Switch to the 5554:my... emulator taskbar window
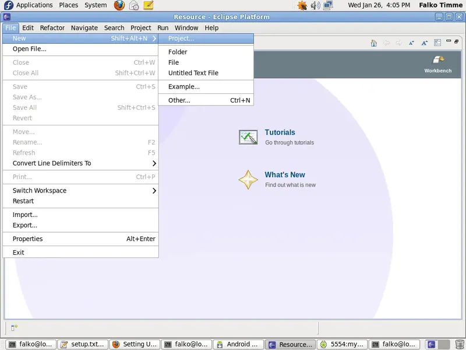466x350 pixels. 342,344
